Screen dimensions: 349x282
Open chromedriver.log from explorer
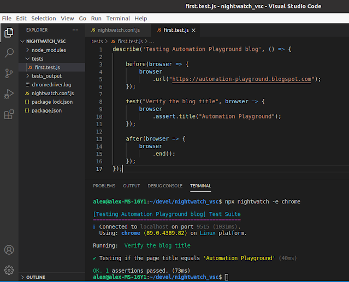[x=52, y=85]
